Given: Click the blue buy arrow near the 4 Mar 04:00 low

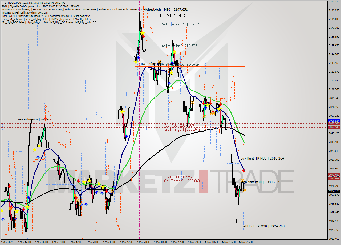Looking at the screenshot, I should click(115, 187).
